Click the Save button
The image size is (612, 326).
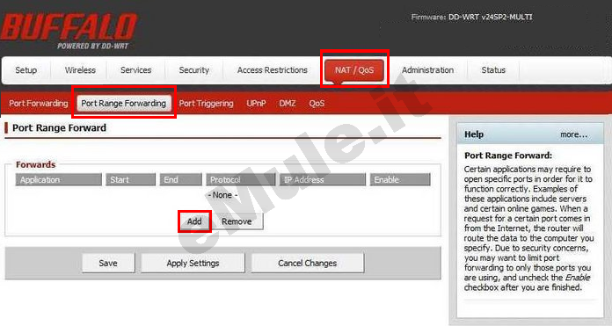(108, 264)
